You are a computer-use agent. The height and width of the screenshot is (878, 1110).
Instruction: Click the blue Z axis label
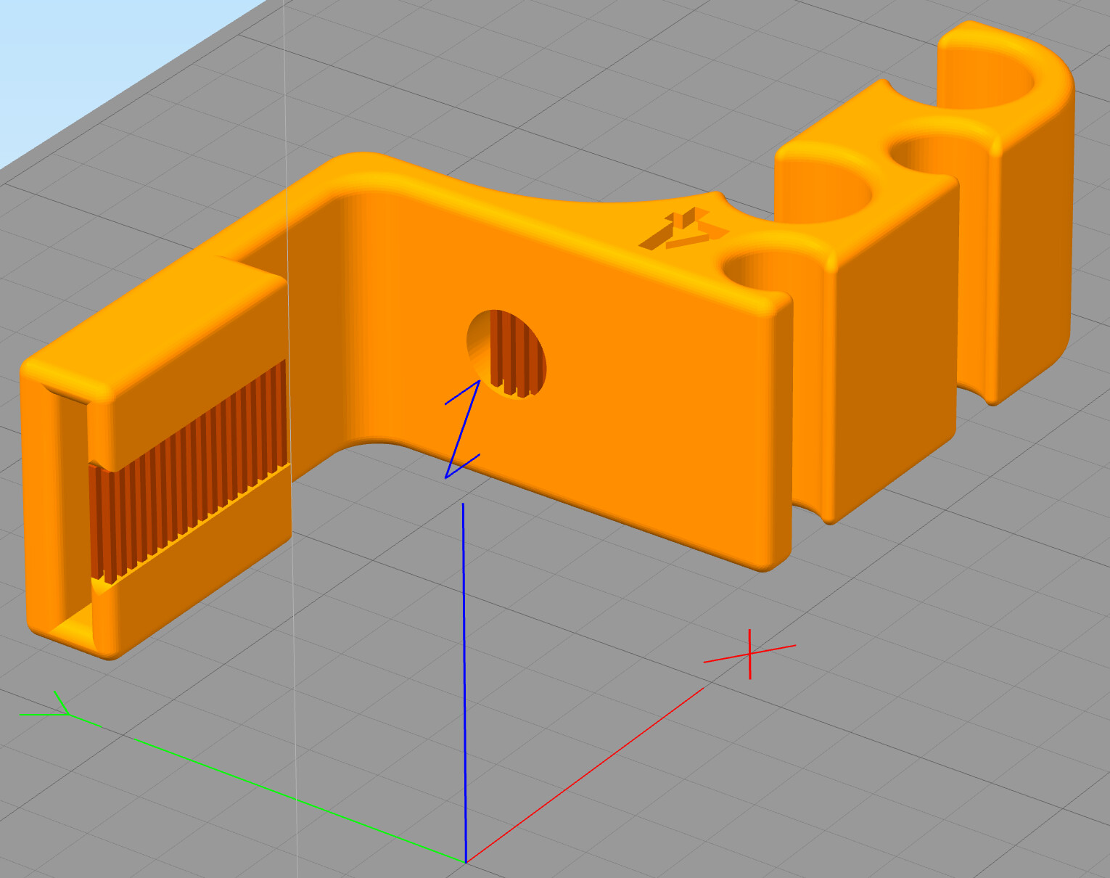[x=462, y=429]
